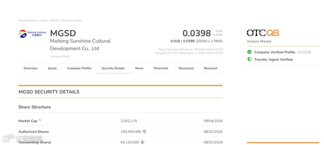Viewport: 324px width, 145px height.
Task: Open the Financials tab
Action: (161, 68)
